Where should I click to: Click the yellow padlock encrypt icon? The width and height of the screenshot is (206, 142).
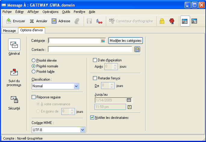[162, 21]
